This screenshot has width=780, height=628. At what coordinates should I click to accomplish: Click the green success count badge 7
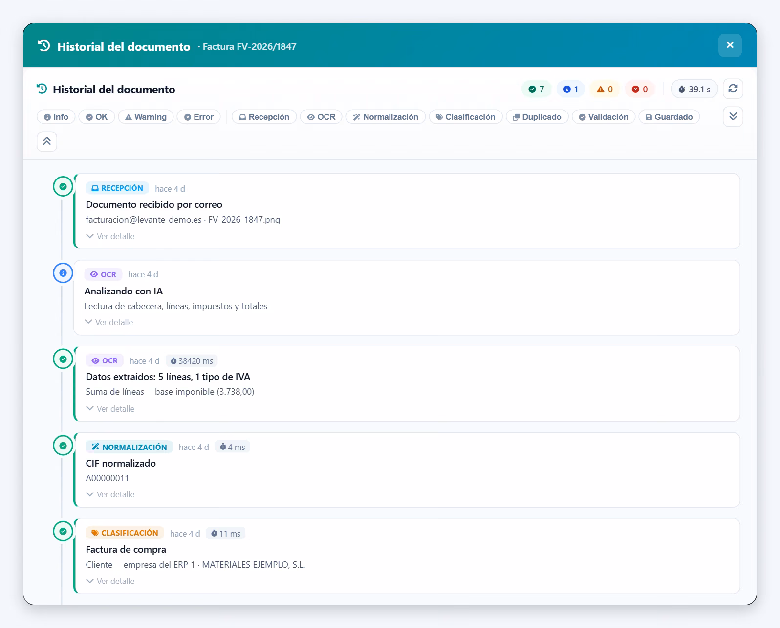pyautogui.click(x=536, y=89)
